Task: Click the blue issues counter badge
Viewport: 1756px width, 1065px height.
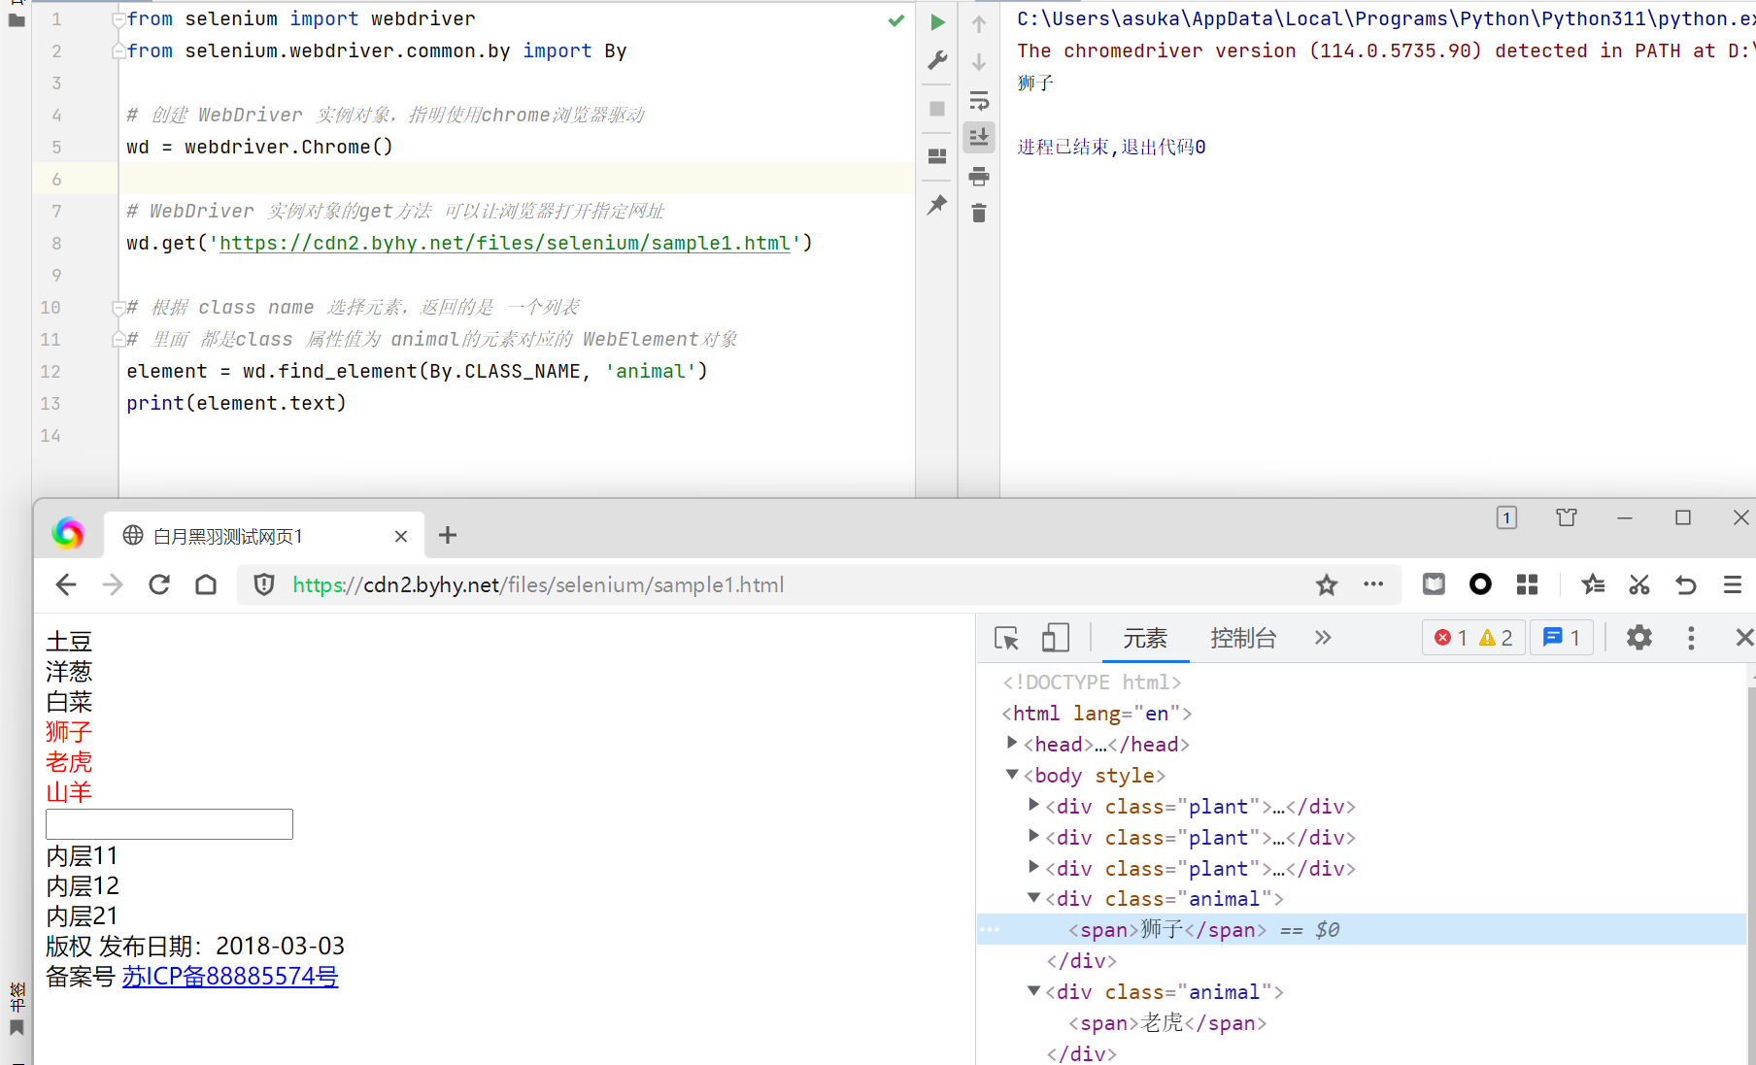Action: coord(1562,638)
